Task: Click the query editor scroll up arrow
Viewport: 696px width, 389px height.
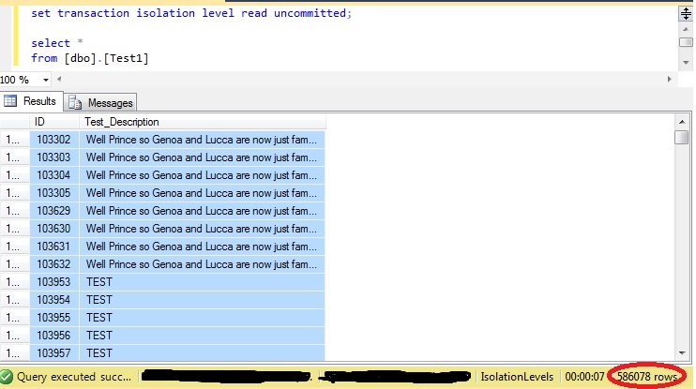Action: (686, 29)
